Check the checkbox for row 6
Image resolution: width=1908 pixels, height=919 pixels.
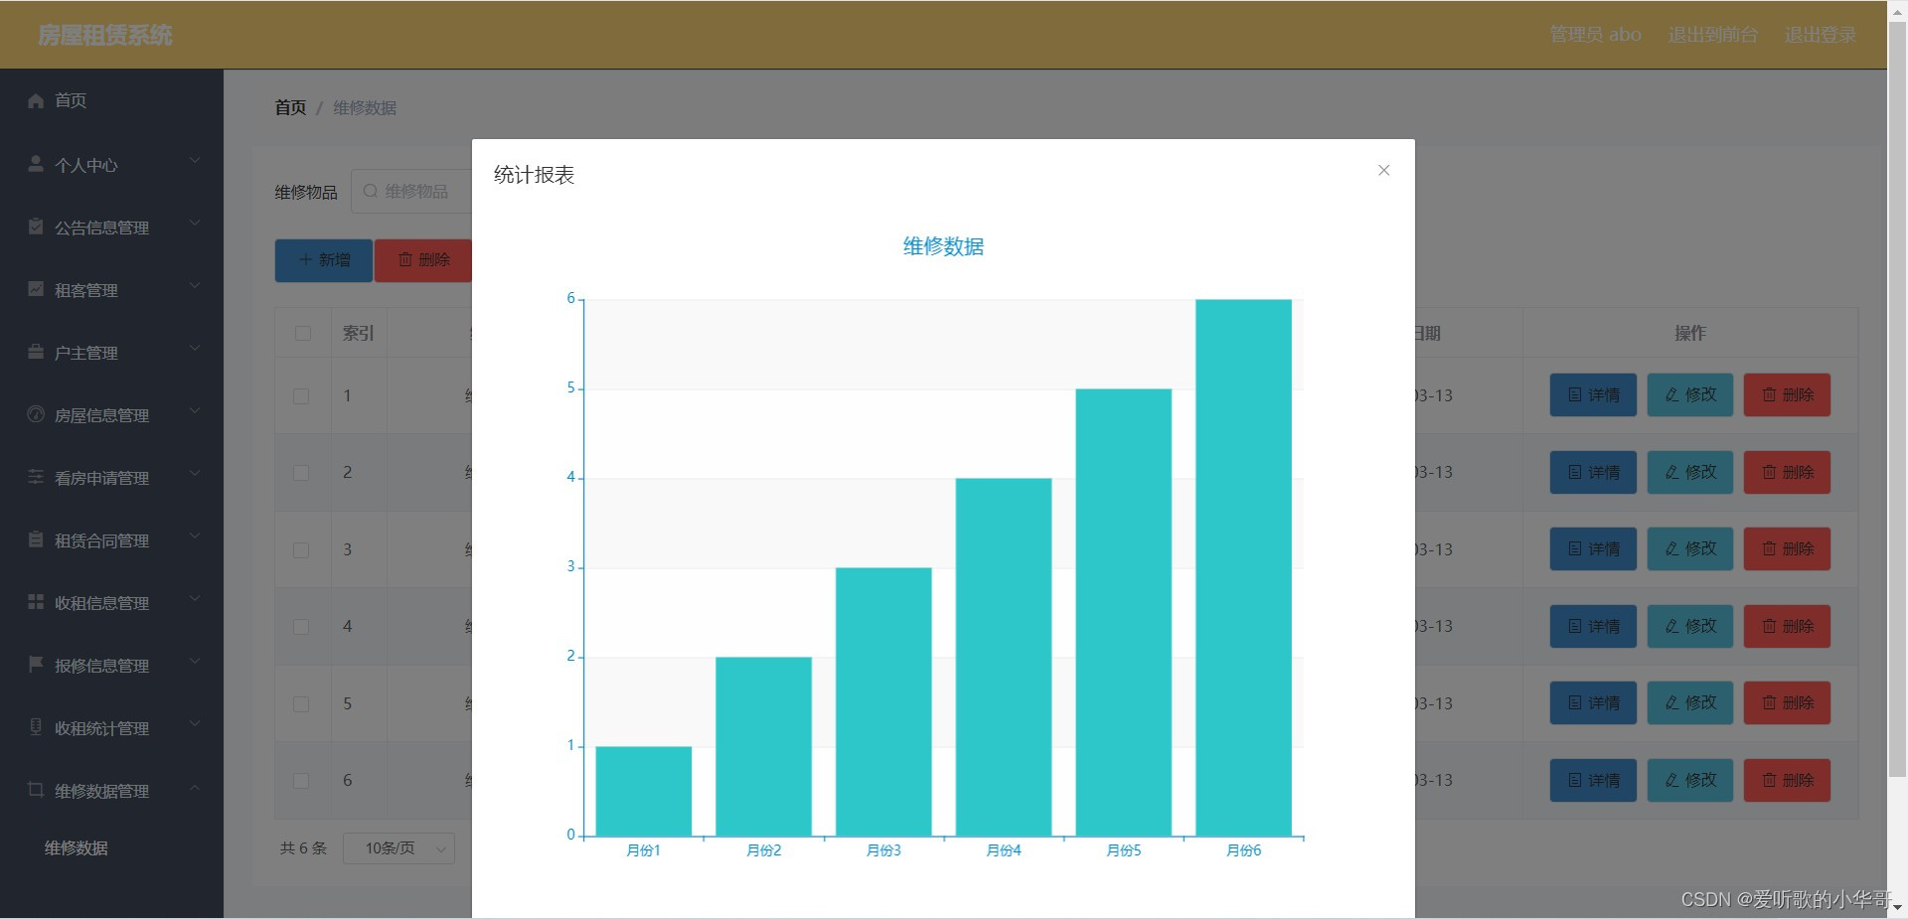click(x=301, y=781)
